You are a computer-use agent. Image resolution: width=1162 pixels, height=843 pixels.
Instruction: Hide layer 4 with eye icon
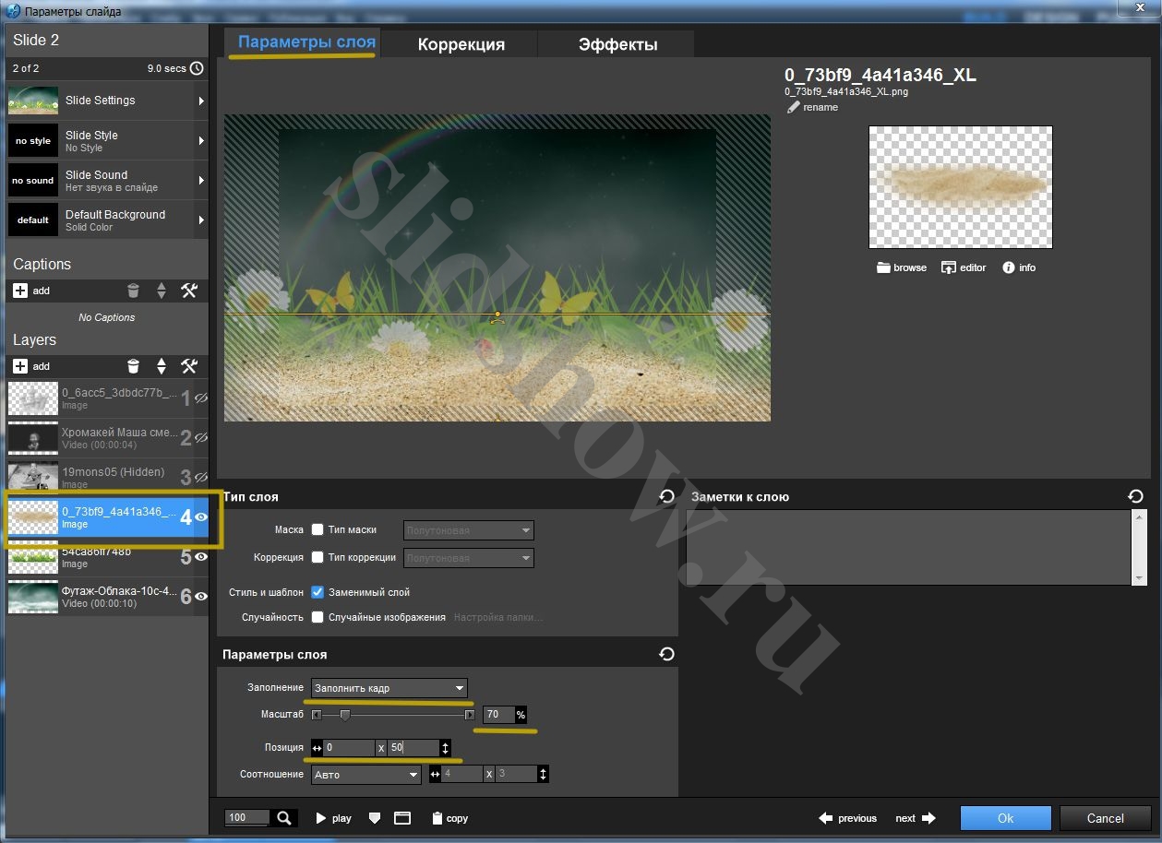[201, 517]
